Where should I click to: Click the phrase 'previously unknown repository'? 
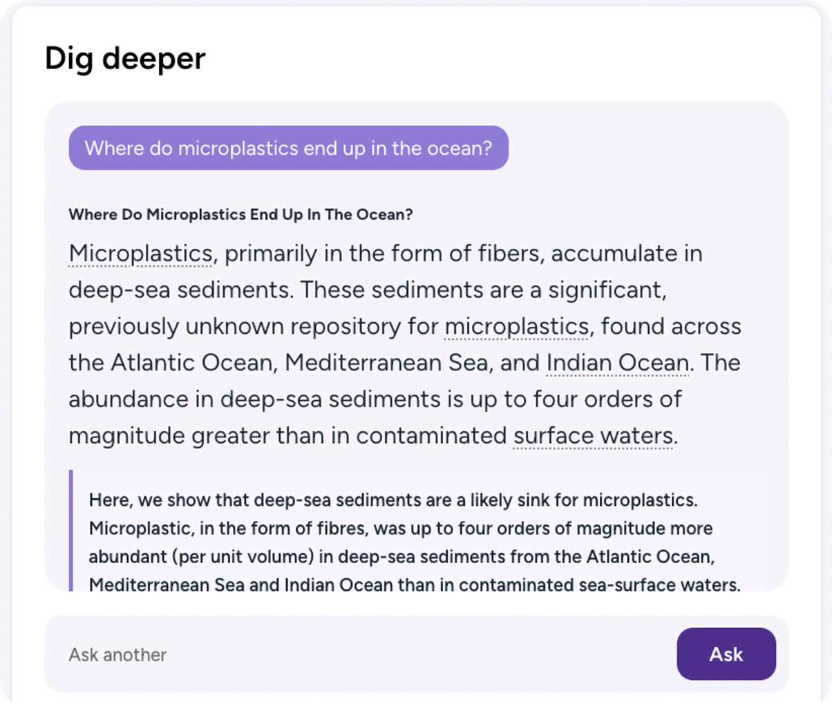(235, 326)
